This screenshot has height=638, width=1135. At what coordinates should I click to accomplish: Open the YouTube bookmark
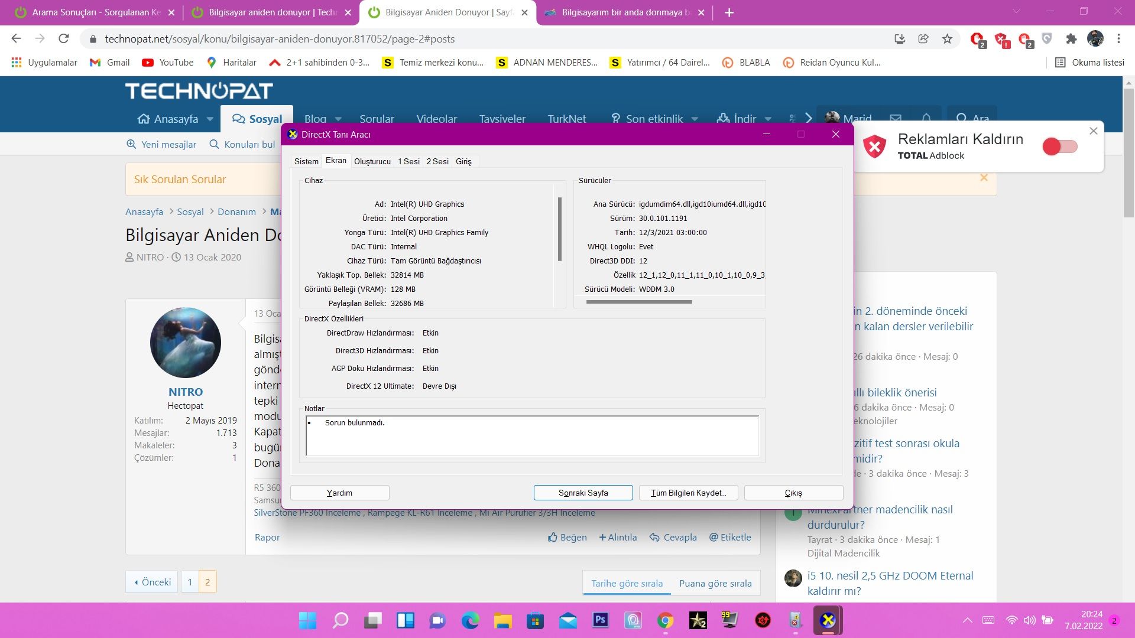tap(168, 63)
